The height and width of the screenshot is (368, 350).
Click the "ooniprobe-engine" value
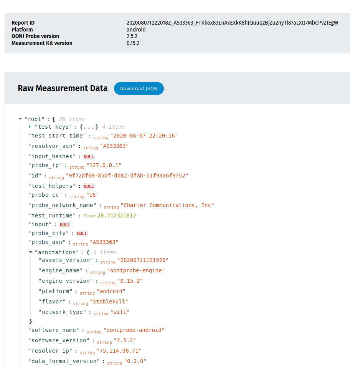click(x=136, y=270)
